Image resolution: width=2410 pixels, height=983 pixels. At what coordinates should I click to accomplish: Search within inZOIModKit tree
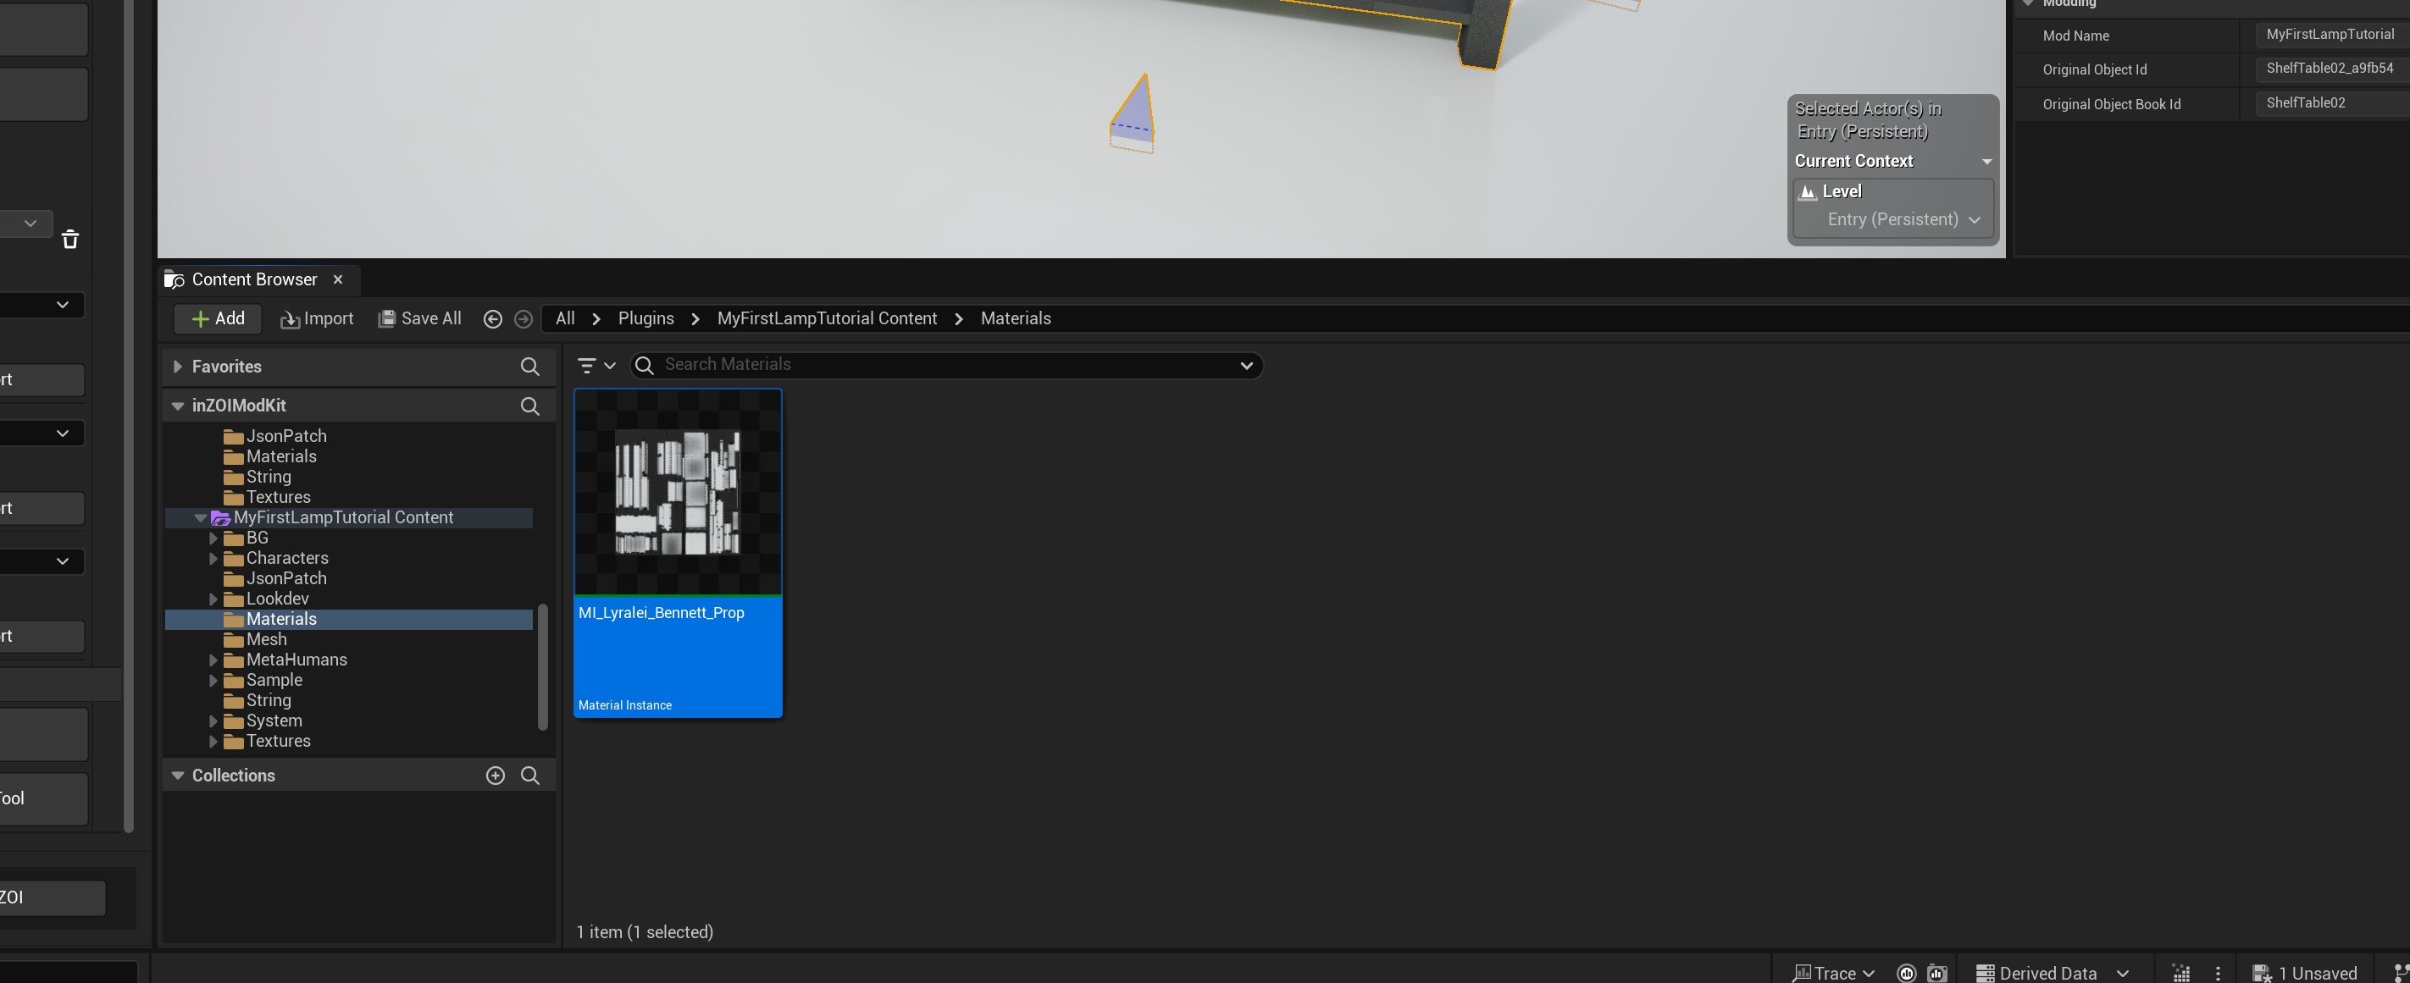[529, 406]
